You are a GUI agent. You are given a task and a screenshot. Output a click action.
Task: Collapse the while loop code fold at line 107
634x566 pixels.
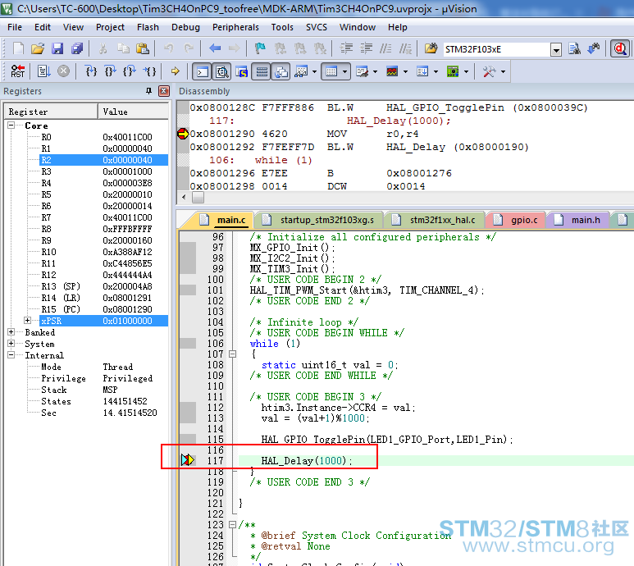232,354
